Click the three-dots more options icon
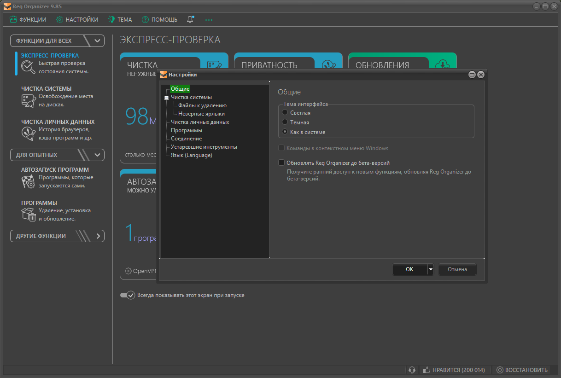Viewport: 561px width, 378px height. click(x=209, y=20)
